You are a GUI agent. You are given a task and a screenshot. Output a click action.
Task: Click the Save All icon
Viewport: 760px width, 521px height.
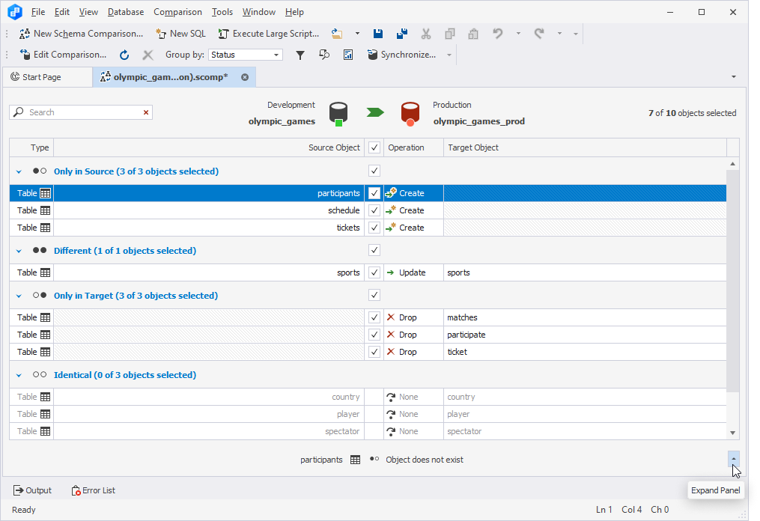click(402, 34)
